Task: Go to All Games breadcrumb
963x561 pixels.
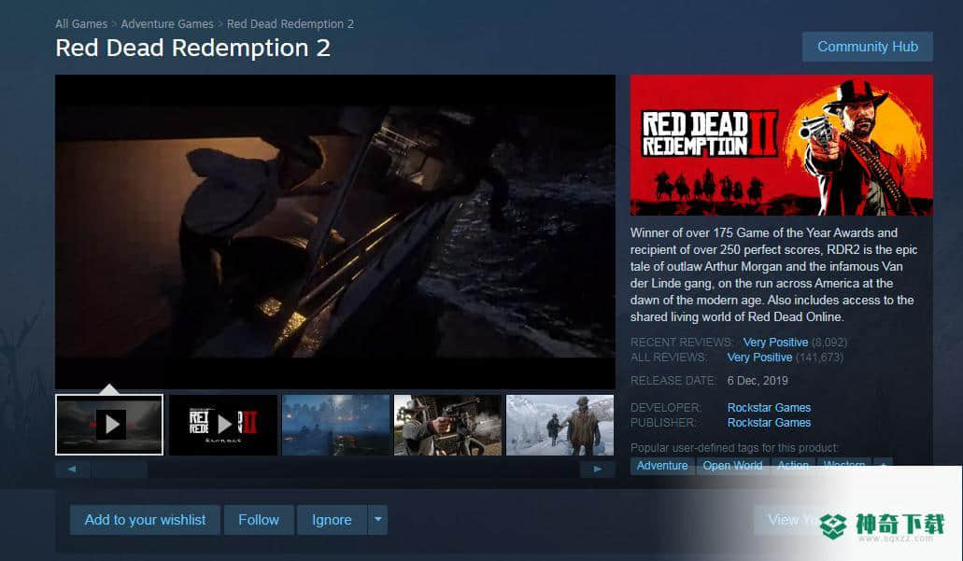Action: point(81,24)
